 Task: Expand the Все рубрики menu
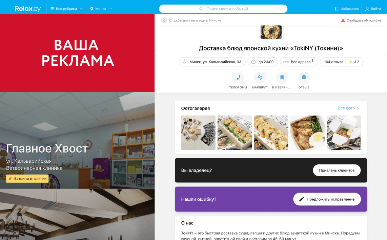pyautogui.click(x=66, y=8)
